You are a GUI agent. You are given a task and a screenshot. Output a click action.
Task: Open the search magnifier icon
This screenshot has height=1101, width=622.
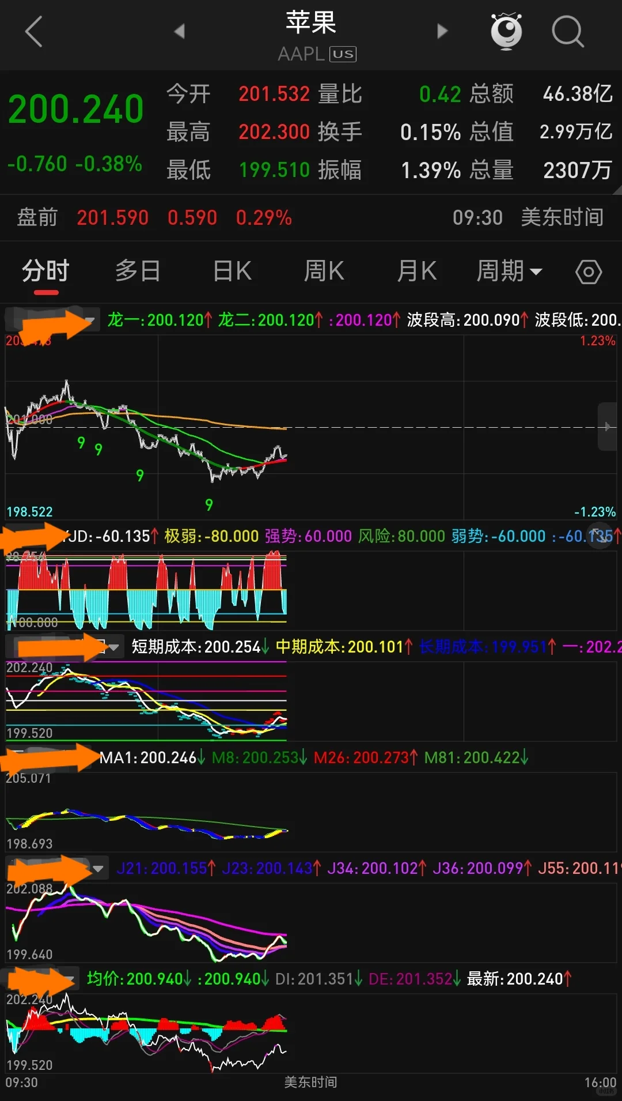(567, 31)
